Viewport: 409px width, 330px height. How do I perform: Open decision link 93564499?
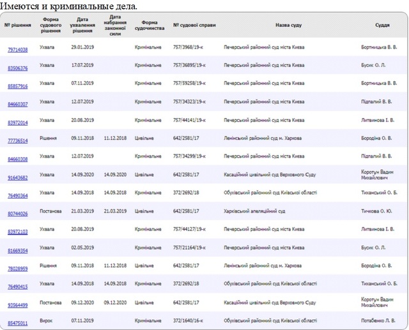pyautogui.click(x=17, y=306)
